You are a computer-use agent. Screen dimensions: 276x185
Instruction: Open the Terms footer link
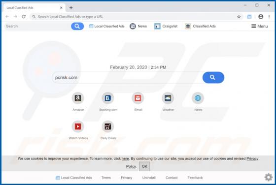[x=106, y=178]
